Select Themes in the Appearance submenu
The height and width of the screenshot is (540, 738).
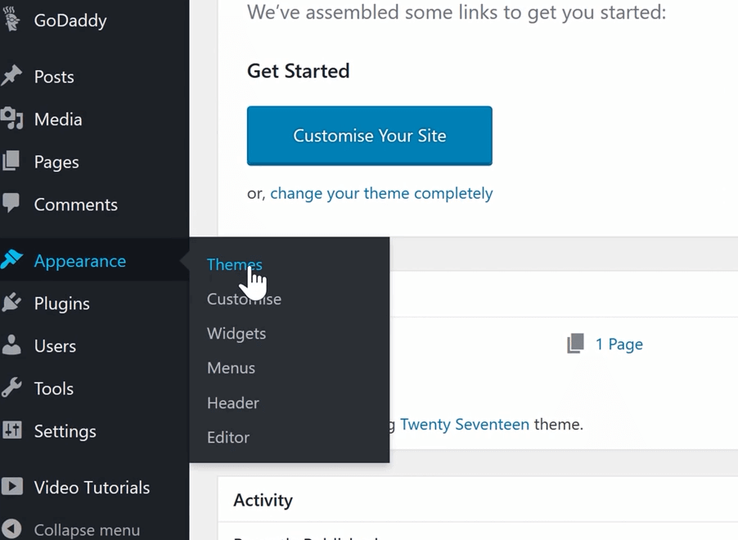click(x=234, y=264)
